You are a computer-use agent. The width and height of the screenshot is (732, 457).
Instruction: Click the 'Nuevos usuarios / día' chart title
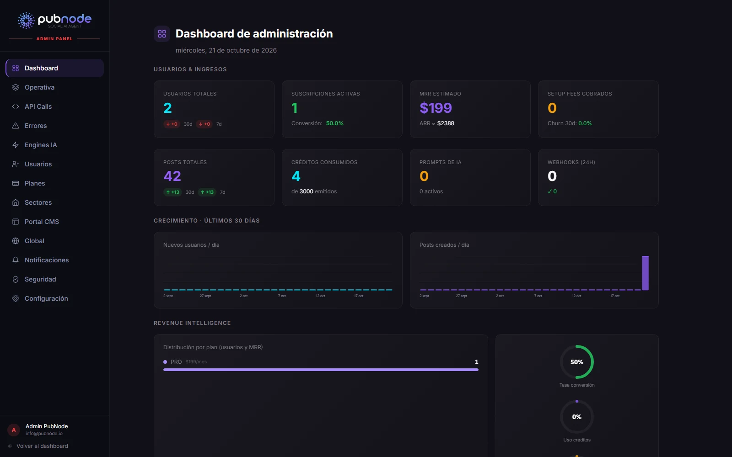191,245
